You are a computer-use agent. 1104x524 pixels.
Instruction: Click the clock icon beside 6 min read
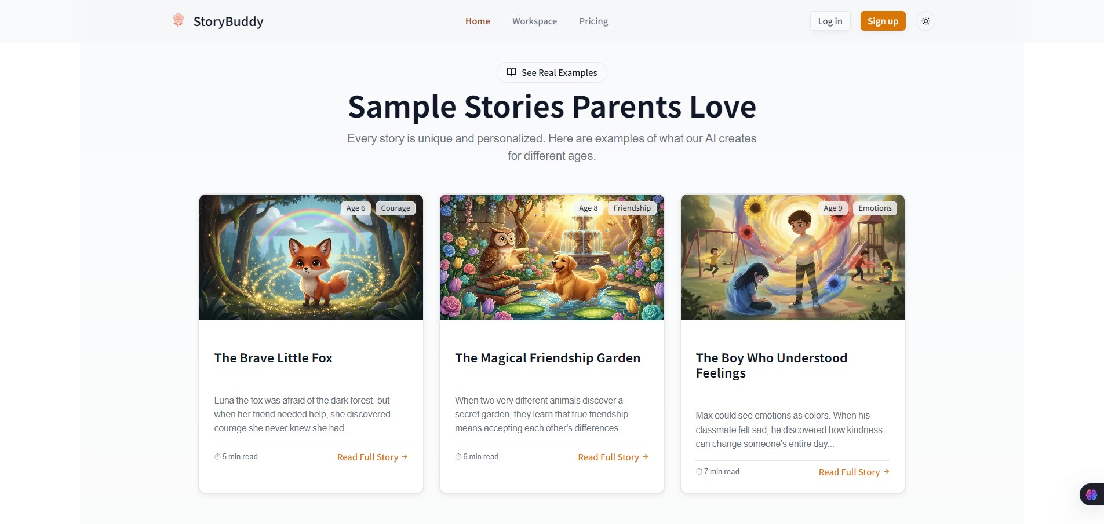click(x=457, y=456)
